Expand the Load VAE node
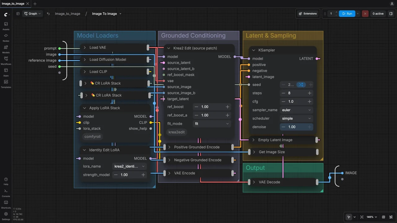 click(85, 47)
